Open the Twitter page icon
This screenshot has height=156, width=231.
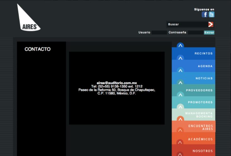pyautogui.click(x=212, y=14)
